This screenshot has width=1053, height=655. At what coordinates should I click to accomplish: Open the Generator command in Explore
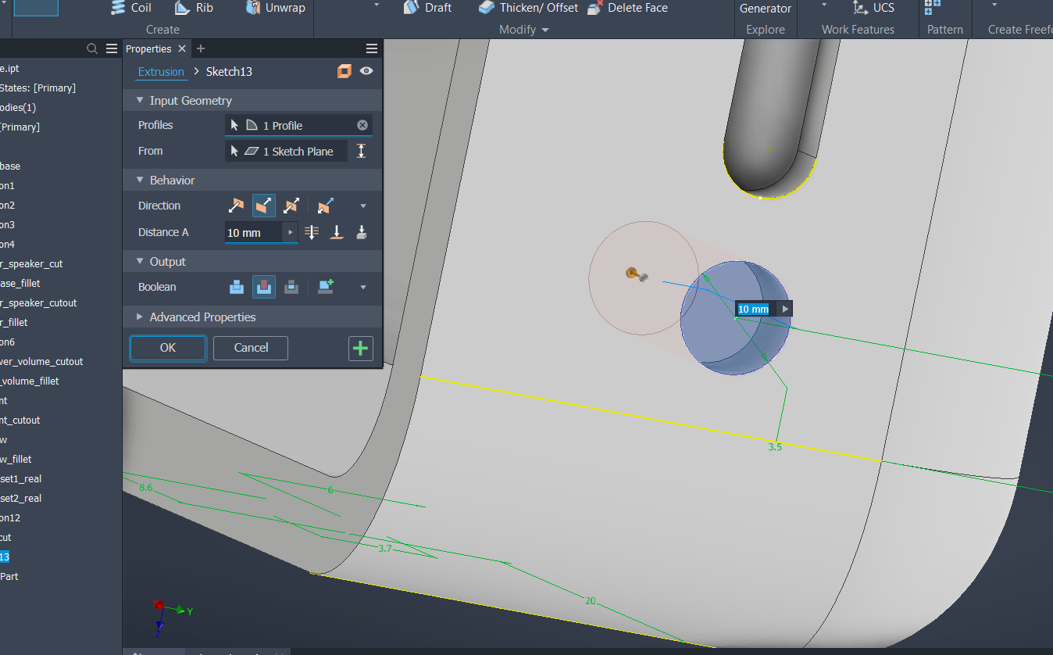pyautogui.click(x=766, y=8)
